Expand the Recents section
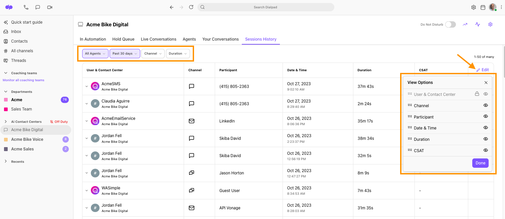This screenshot has height=219, width=505. click(x=6, y=161)
